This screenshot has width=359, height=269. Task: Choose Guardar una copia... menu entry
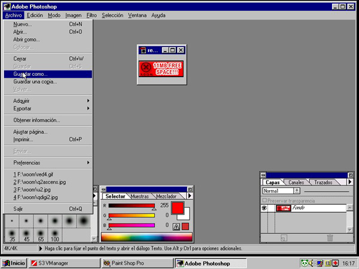(48, 82)
